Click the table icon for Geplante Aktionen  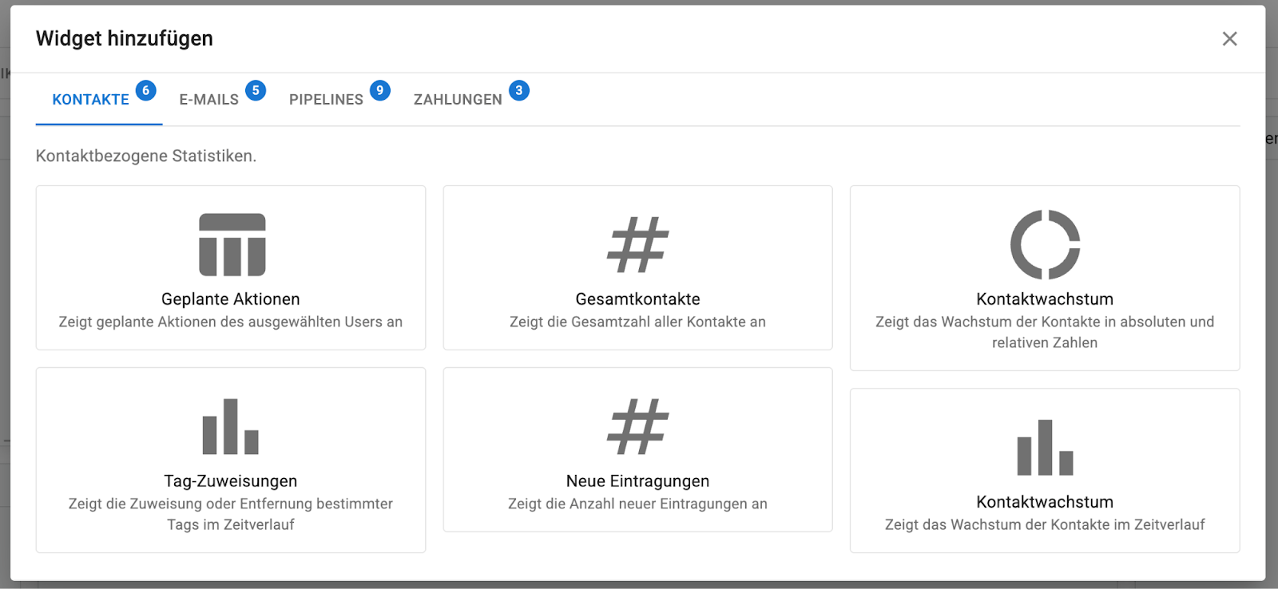232,244
